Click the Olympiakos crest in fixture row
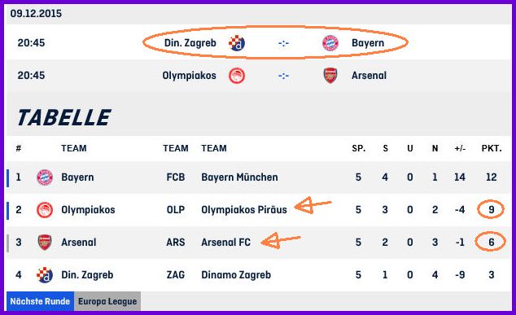 237,76
